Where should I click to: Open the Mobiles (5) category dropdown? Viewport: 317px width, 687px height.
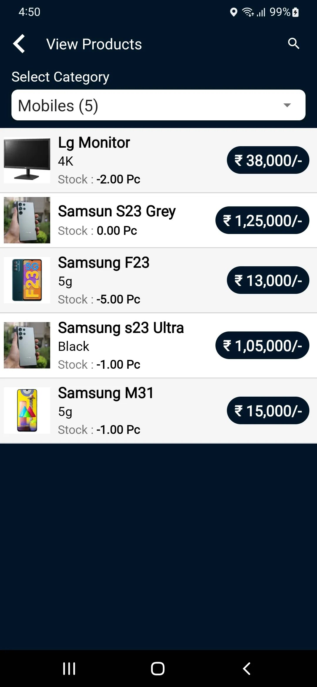(x=158, y=105)
